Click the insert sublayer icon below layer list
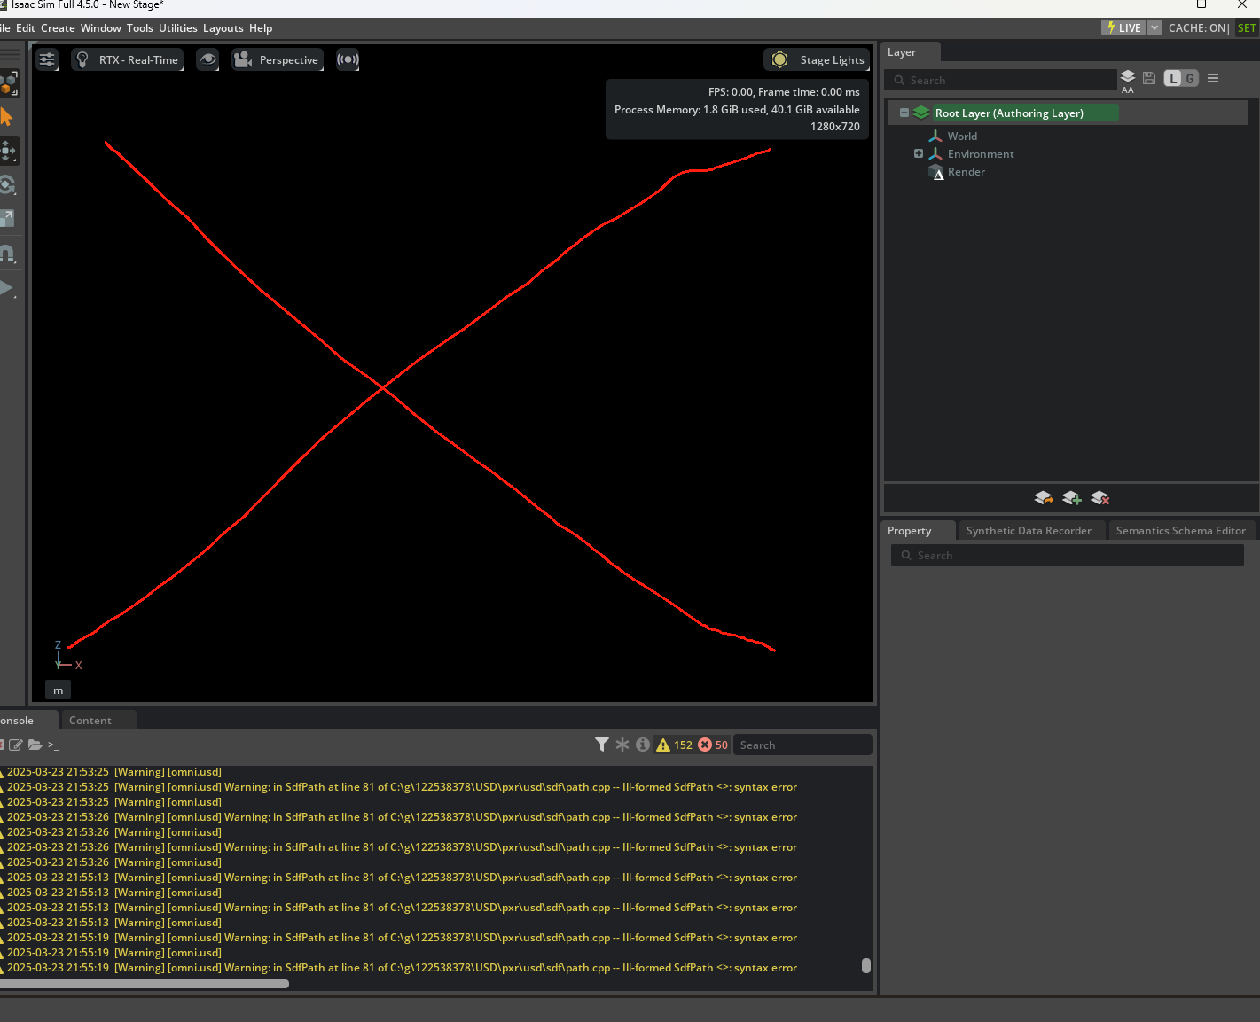1260x1022 pixels. pyautogui.click(x=1044, y=498)
